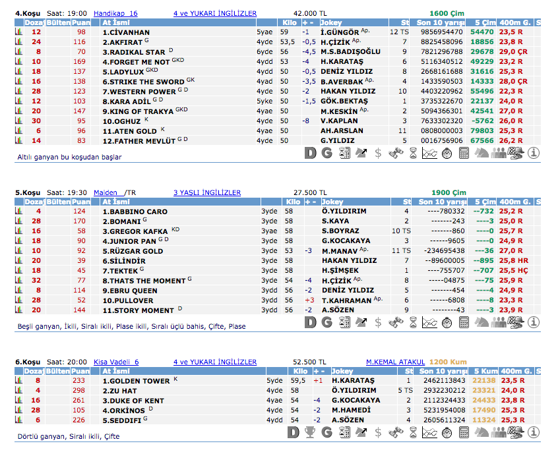
Task: Click the bar chart icon beside GOLDEN TOWER
Action: (x=19, y=381)
